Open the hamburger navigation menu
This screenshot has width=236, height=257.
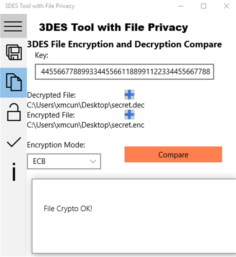coord(13,26)
